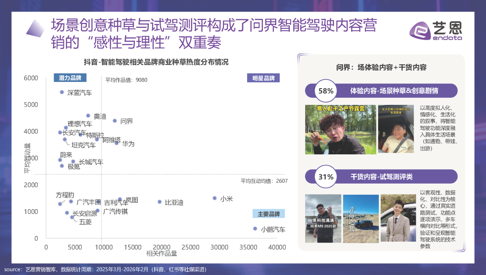Click the 平均互动均值: 2607 annotation
The height and width of the screenshot is (275, 486).
pyautogui.click(x=264, y=181)
